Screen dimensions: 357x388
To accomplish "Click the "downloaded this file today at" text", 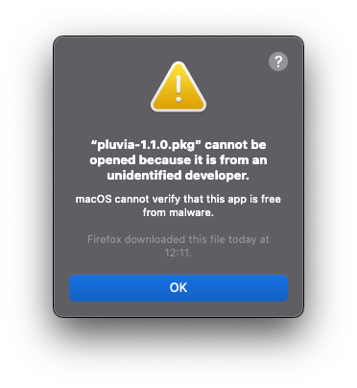I will click(x=197, y=239).
